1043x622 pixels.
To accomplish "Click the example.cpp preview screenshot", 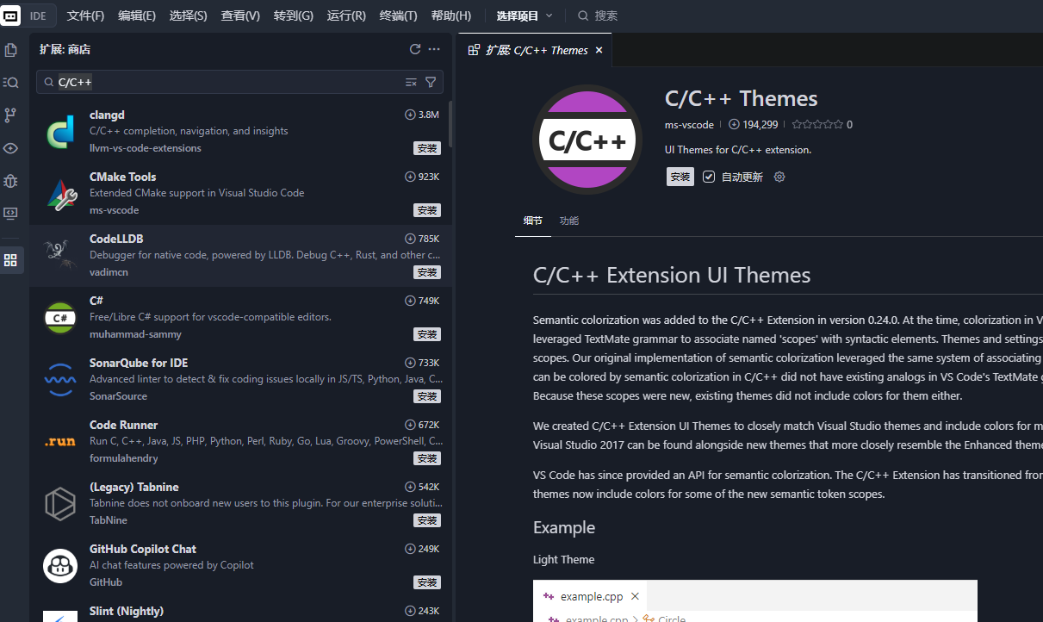I will pyautogui.click(x=755, y=600).
